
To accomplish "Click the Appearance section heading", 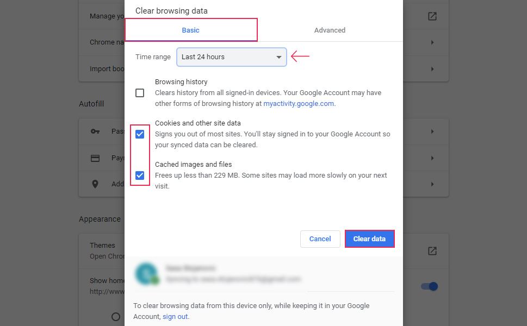I will (100, 219).
